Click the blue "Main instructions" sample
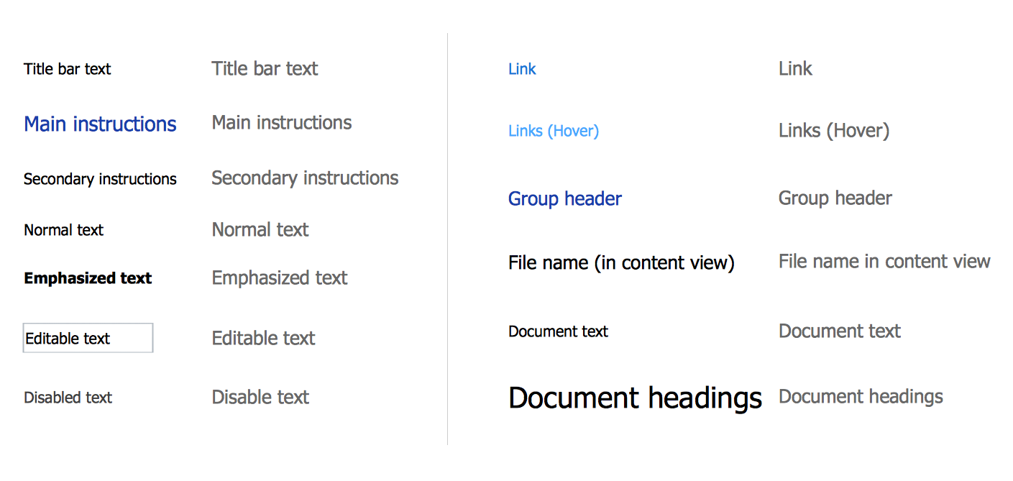1013x481 pixels. pos(100,124)
